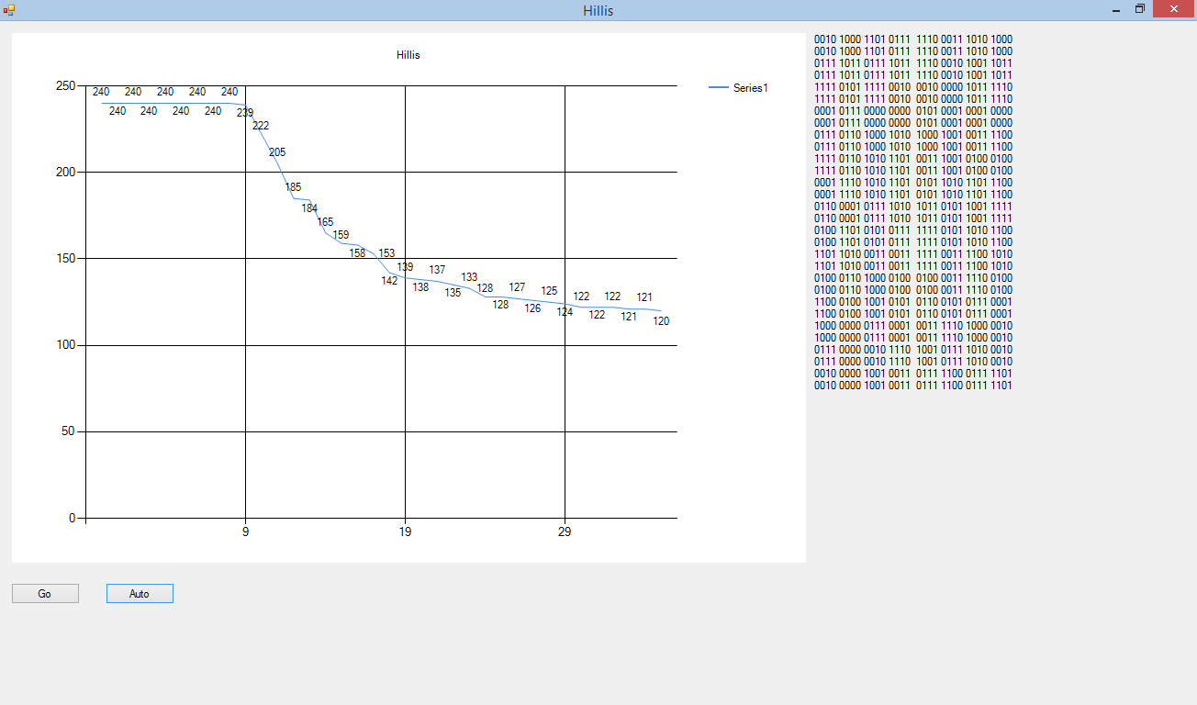This screenshot has height=705, width=1197.
Task: Click the data point labeled 185
Action: pos(293,187)
